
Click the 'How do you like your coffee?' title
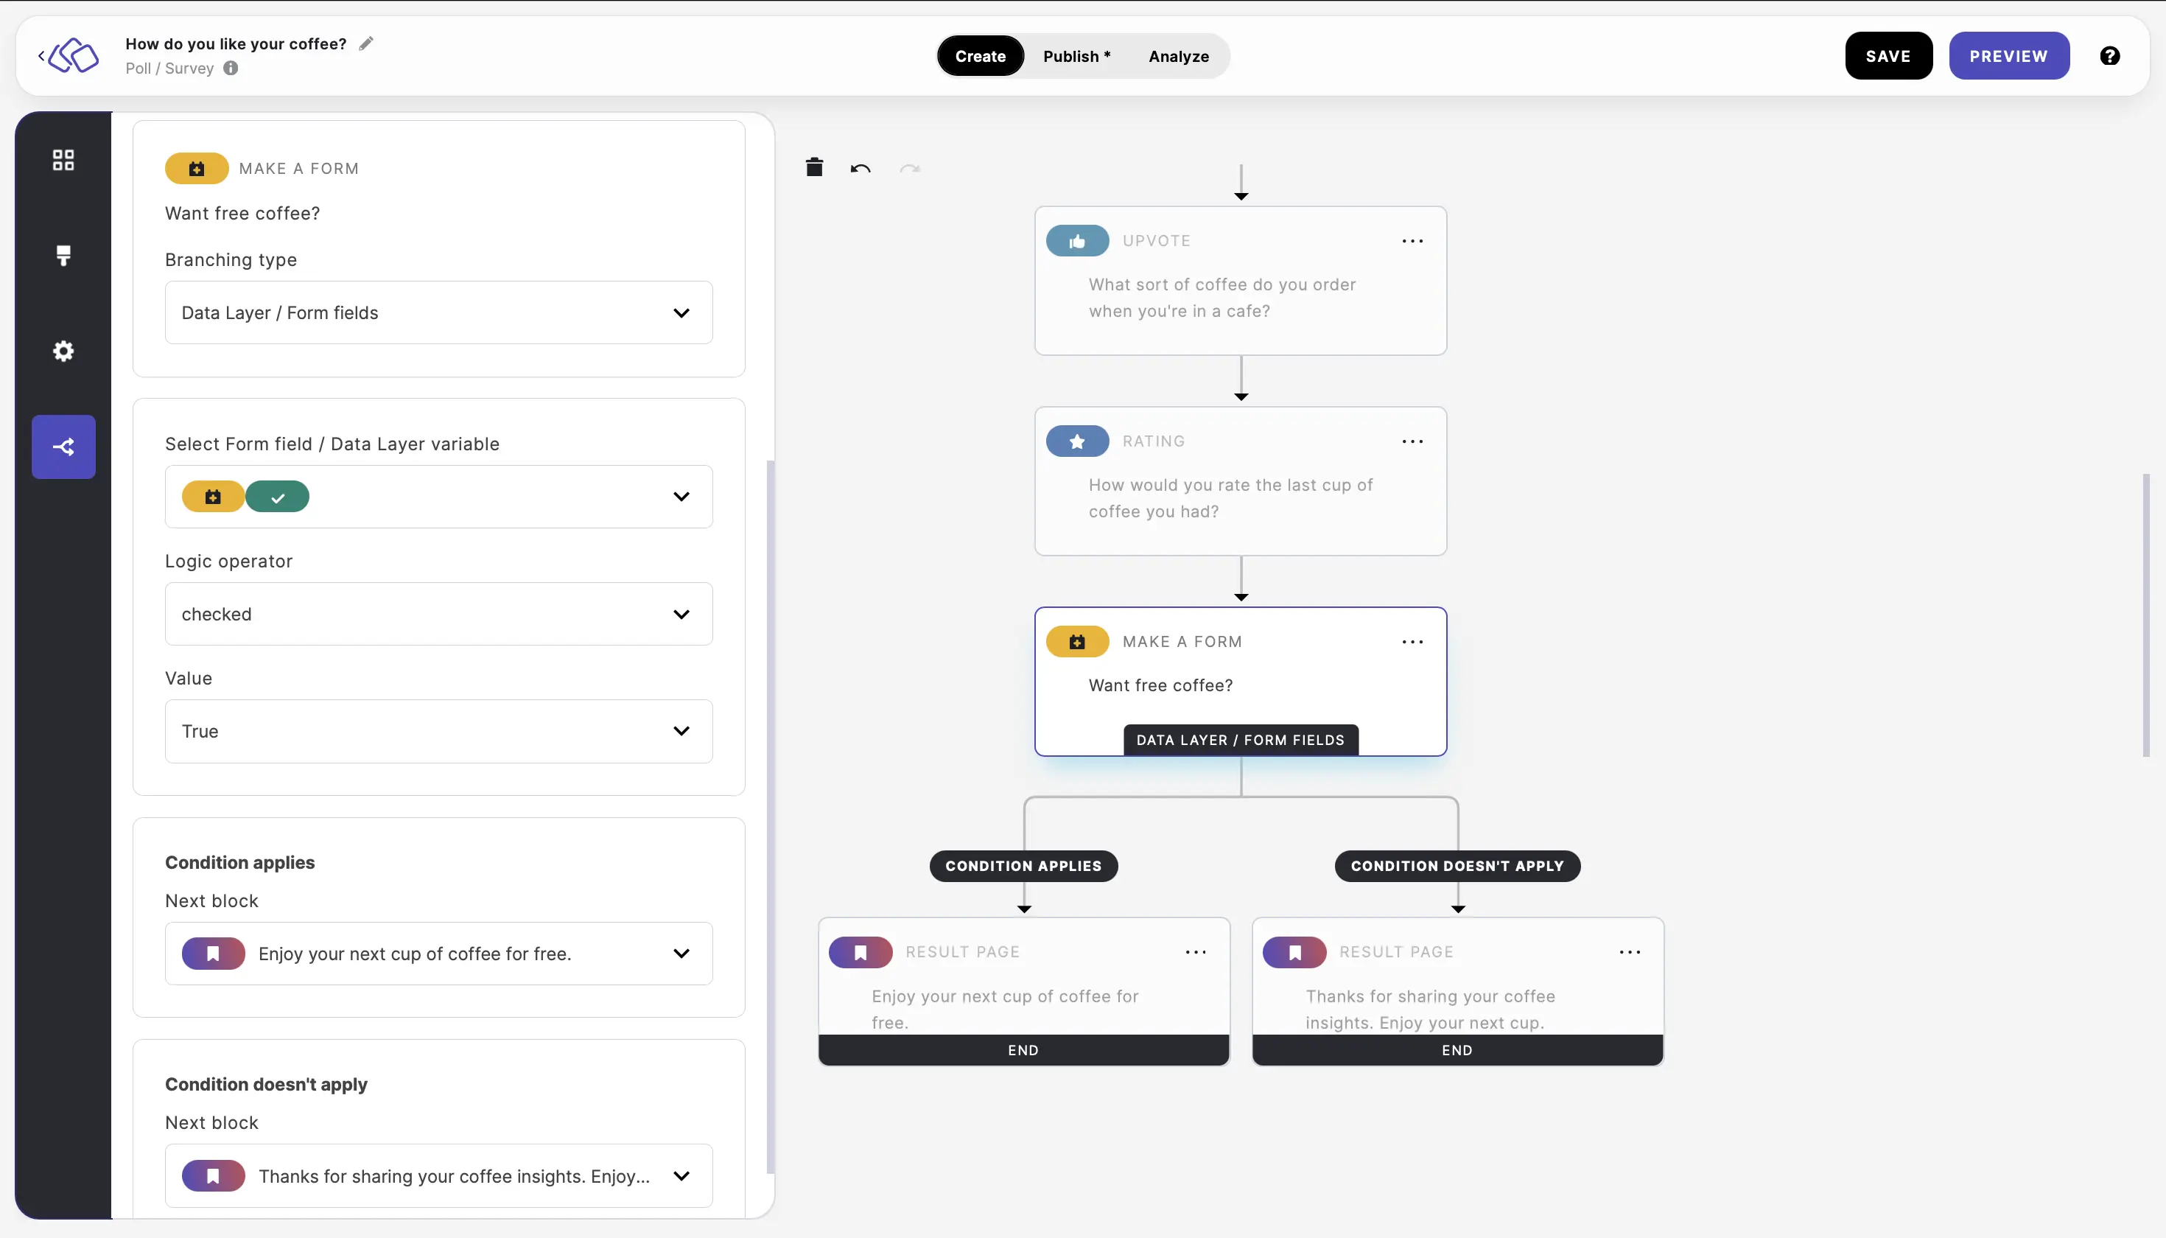coord(236,43)
